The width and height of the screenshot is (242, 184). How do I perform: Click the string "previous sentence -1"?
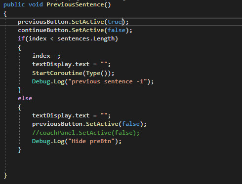click(x=107, y=81)
